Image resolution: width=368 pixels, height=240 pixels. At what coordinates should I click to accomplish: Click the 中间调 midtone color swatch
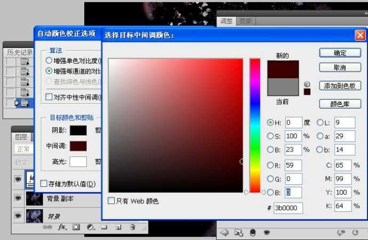pyautogui.click(x=78, y=146)
